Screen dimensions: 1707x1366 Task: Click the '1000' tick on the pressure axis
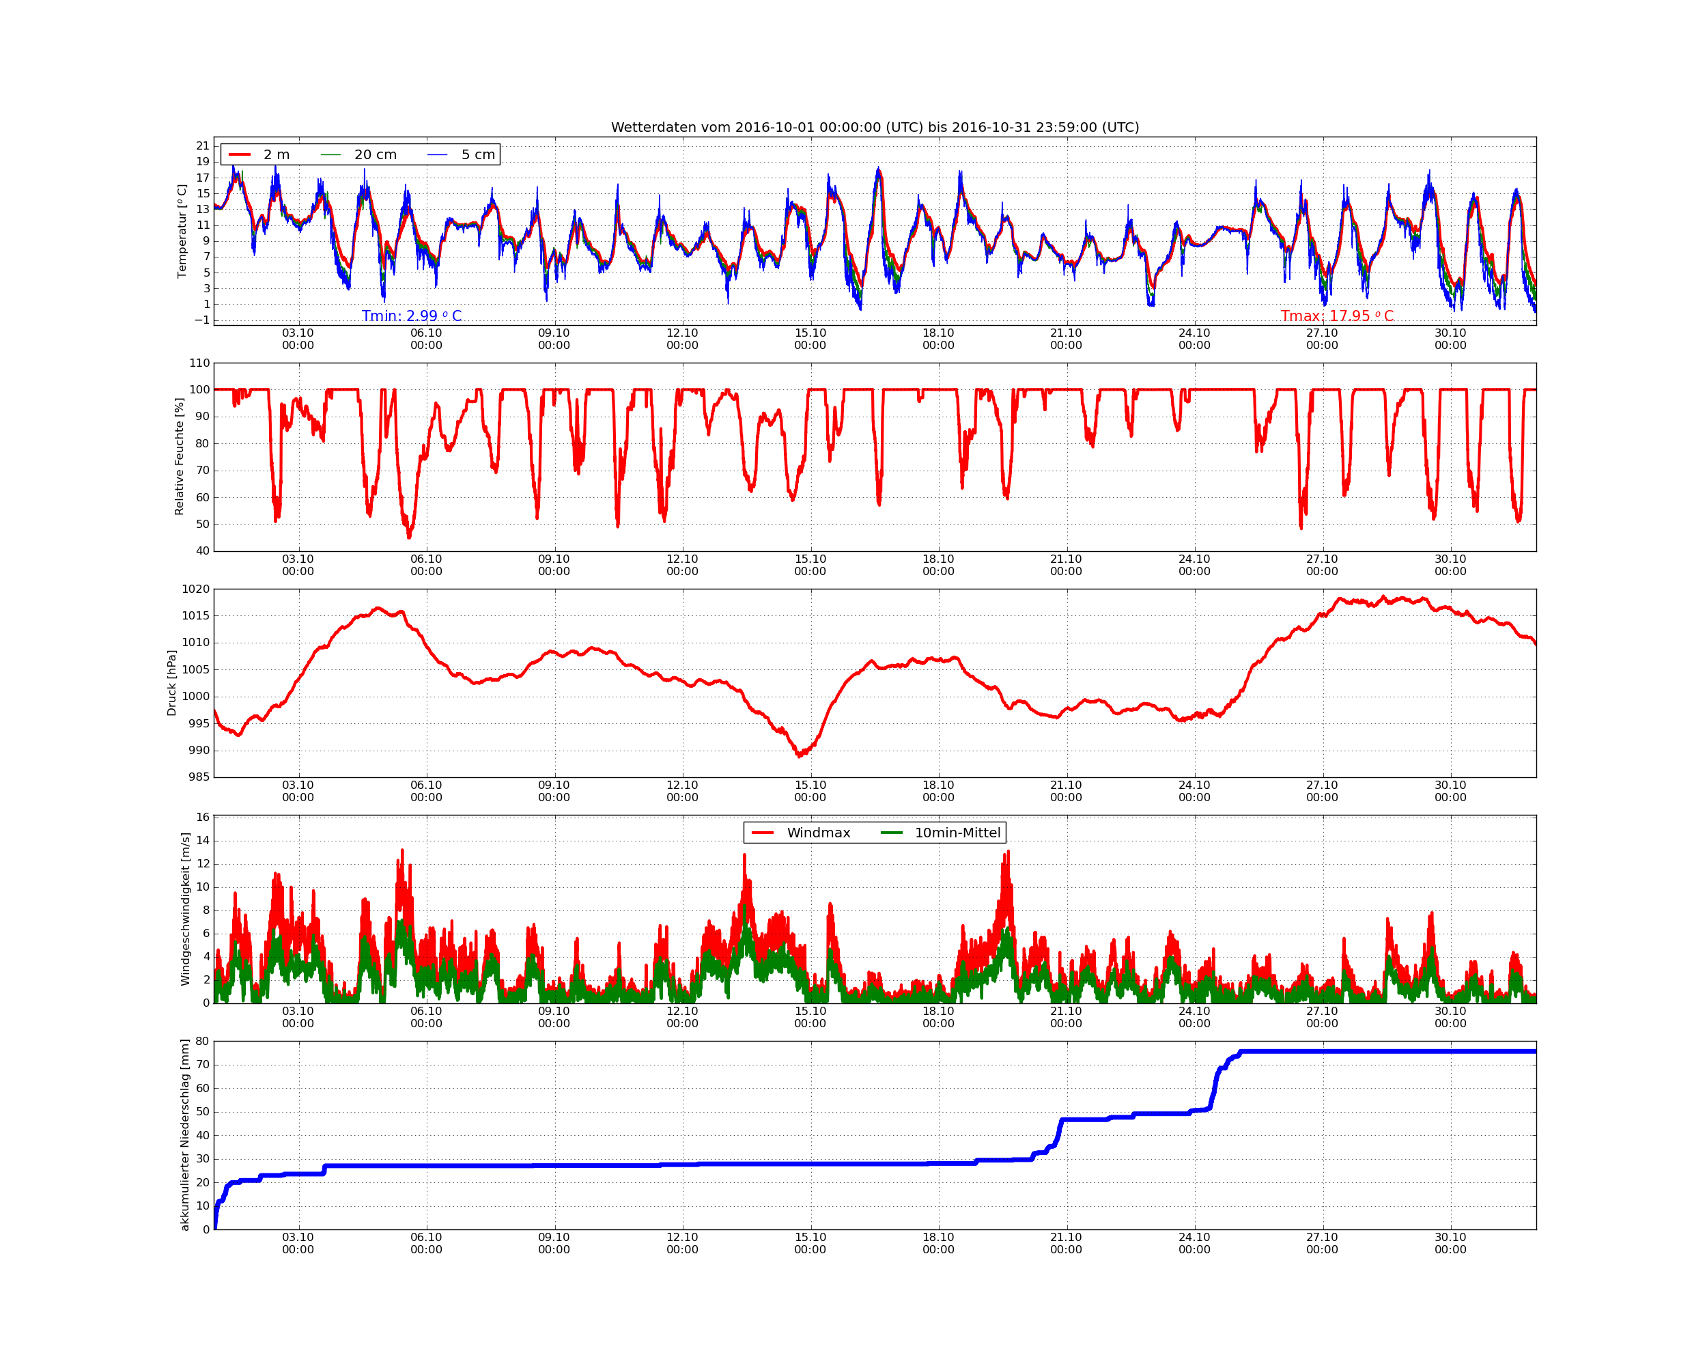pyautogui.click(x=197, y=697)
